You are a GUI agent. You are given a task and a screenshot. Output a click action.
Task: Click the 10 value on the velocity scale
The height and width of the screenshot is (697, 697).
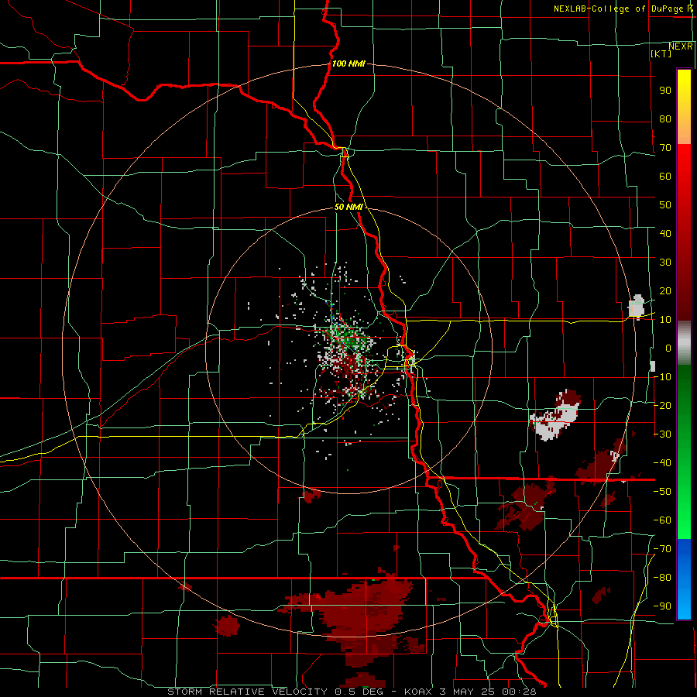665,320
